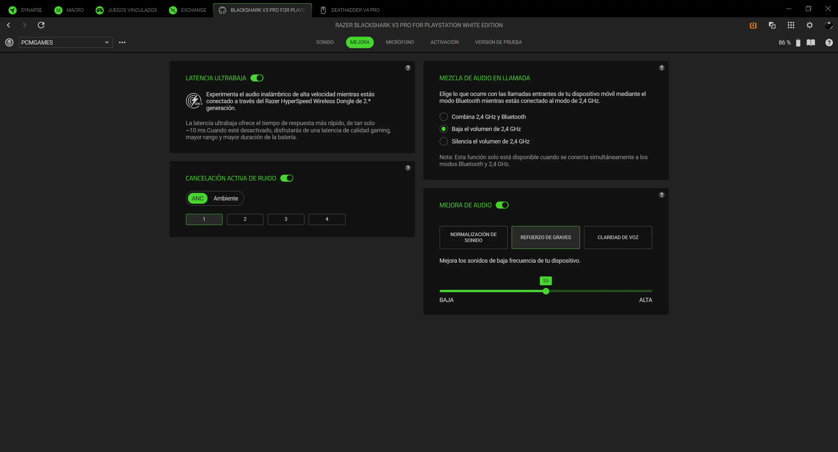Screen dimensions: 838x452
Task: Click the headset icon on BlackShark tab
Action: (x=223, y=10)
